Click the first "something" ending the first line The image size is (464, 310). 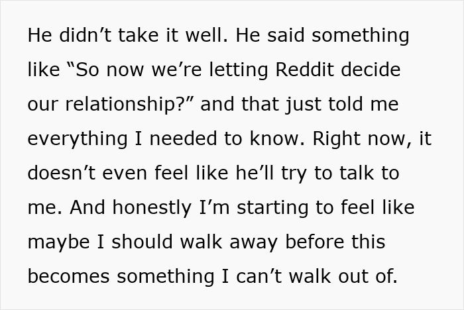(x=361, y=36)
